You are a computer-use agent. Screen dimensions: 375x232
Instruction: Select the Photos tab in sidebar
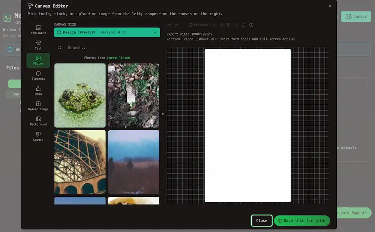click(x=38, y=60)
